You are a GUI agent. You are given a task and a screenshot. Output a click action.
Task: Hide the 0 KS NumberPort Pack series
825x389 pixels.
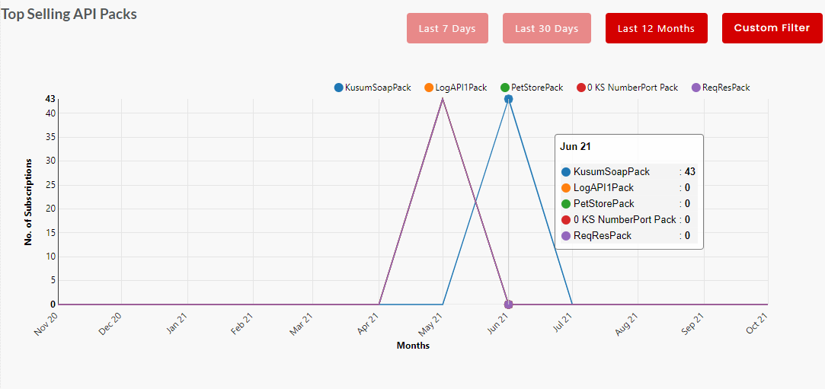click(632, 88)
